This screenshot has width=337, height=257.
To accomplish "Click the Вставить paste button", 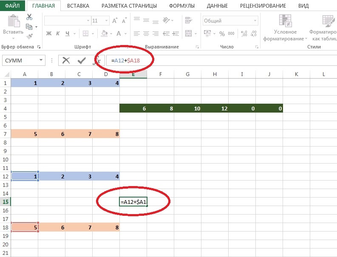I will pyautogui.click(x=13, y=25).
